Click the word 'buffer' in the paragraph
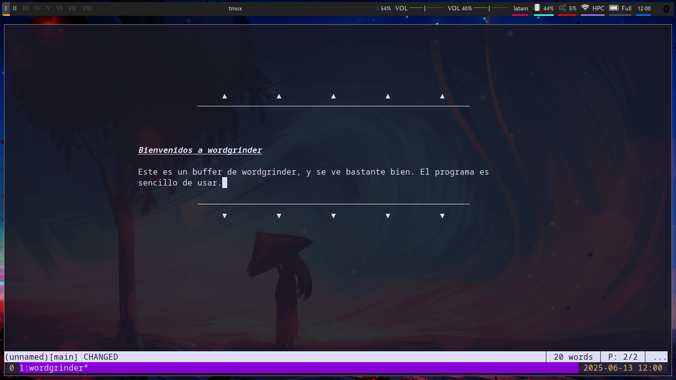Screen dimensions: 676x380 pos(207,172)
